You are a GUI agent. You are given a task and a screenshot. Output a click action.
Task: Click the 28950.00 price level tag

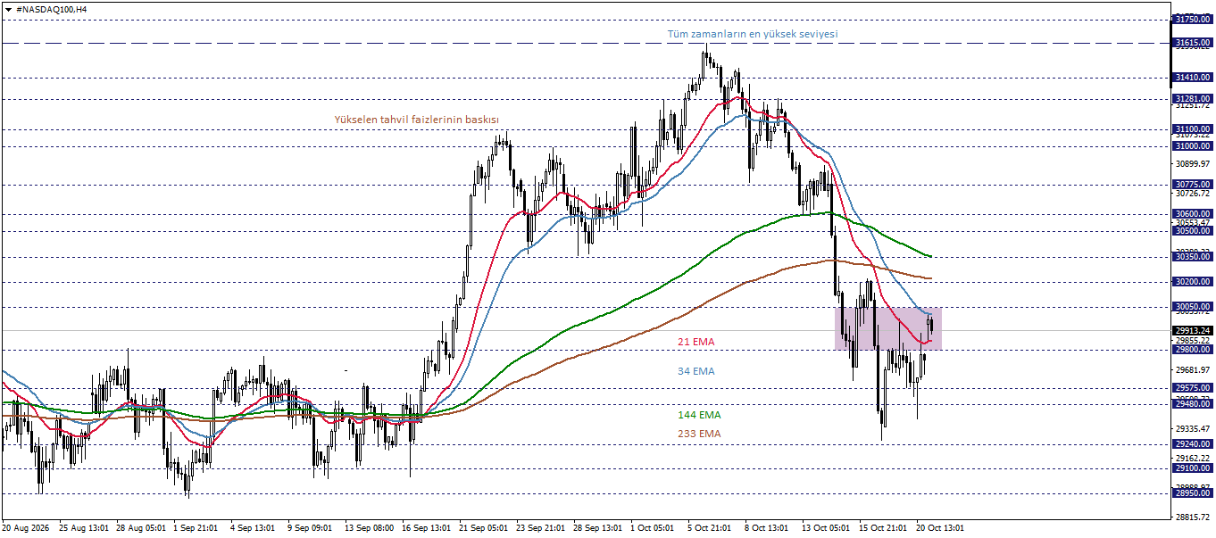click(1193, 493)
